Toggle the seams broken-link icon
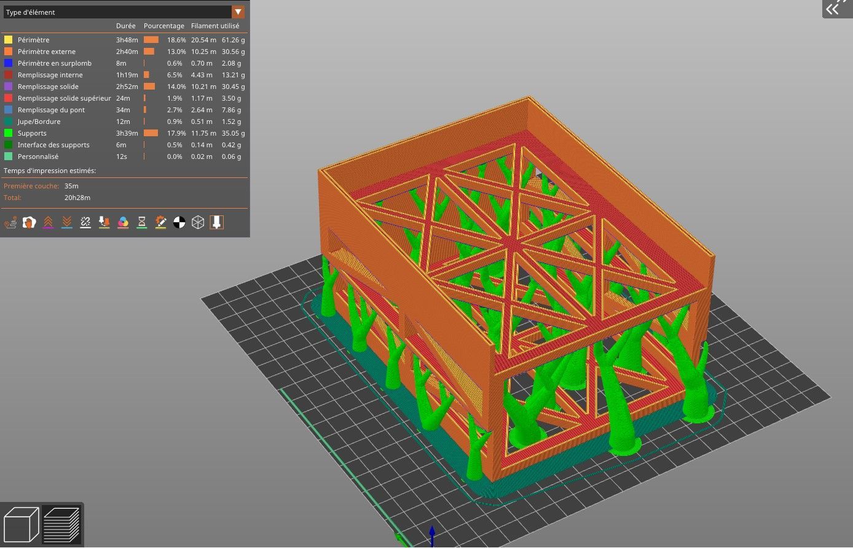 (85, 222)
